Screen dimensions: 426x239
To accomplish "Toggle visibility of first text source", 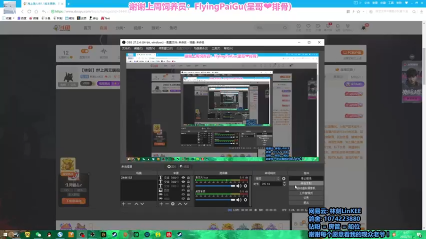I will pyautogui.click(x=183, y=178).
